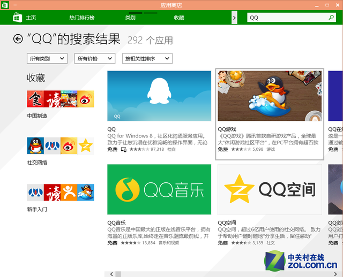Click the orange figure icon in the 新手入门 collection
The image size is (343, 277).
(69, 191)
